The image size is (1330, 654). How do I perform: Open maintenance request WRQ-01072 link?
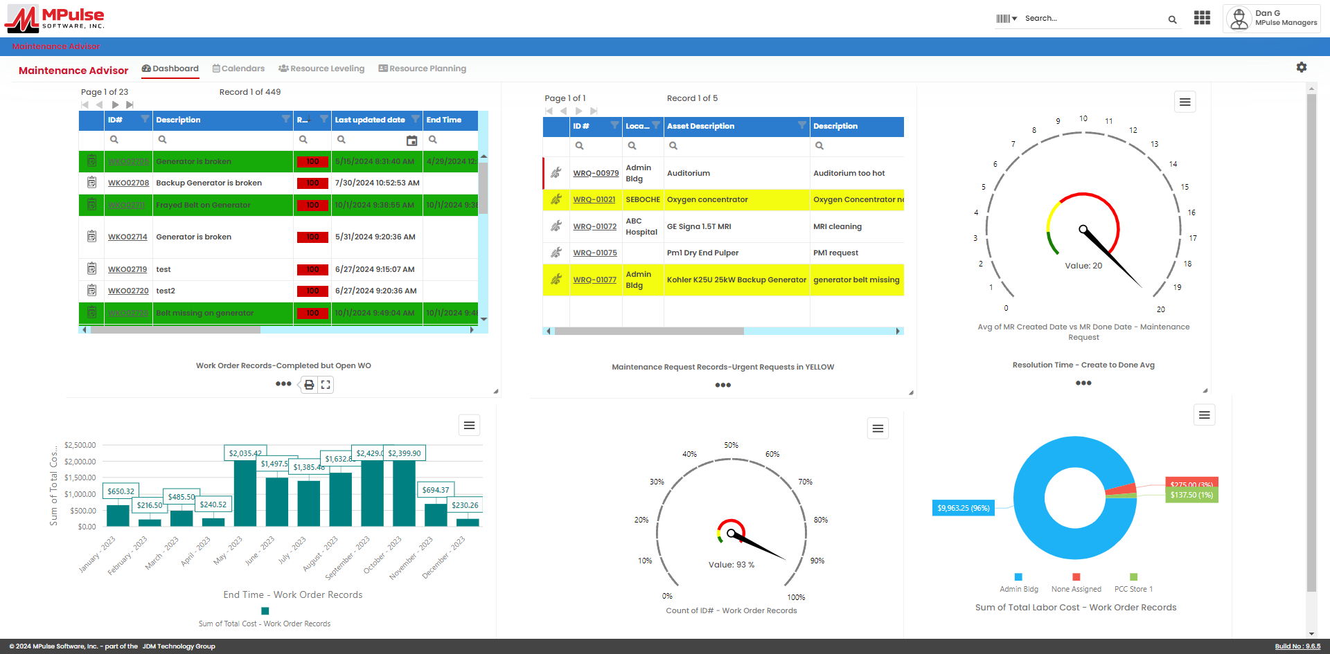(594, 226)
